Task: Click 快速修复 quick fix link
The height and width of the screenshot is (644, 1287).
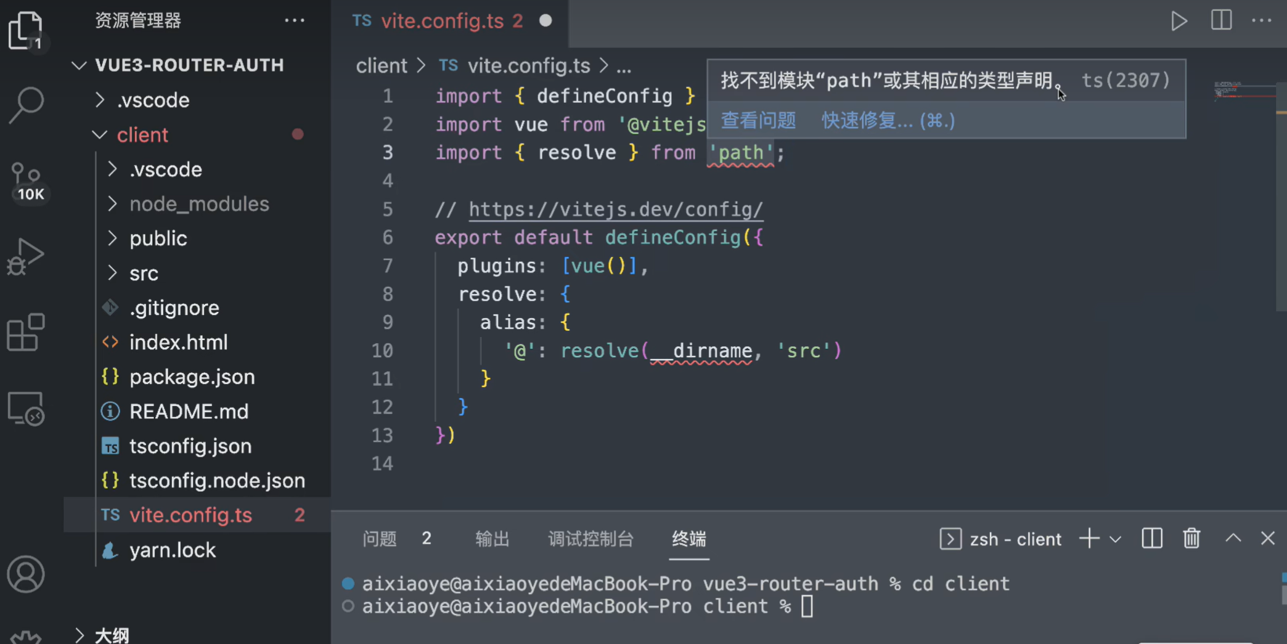Action: point(888,120)
